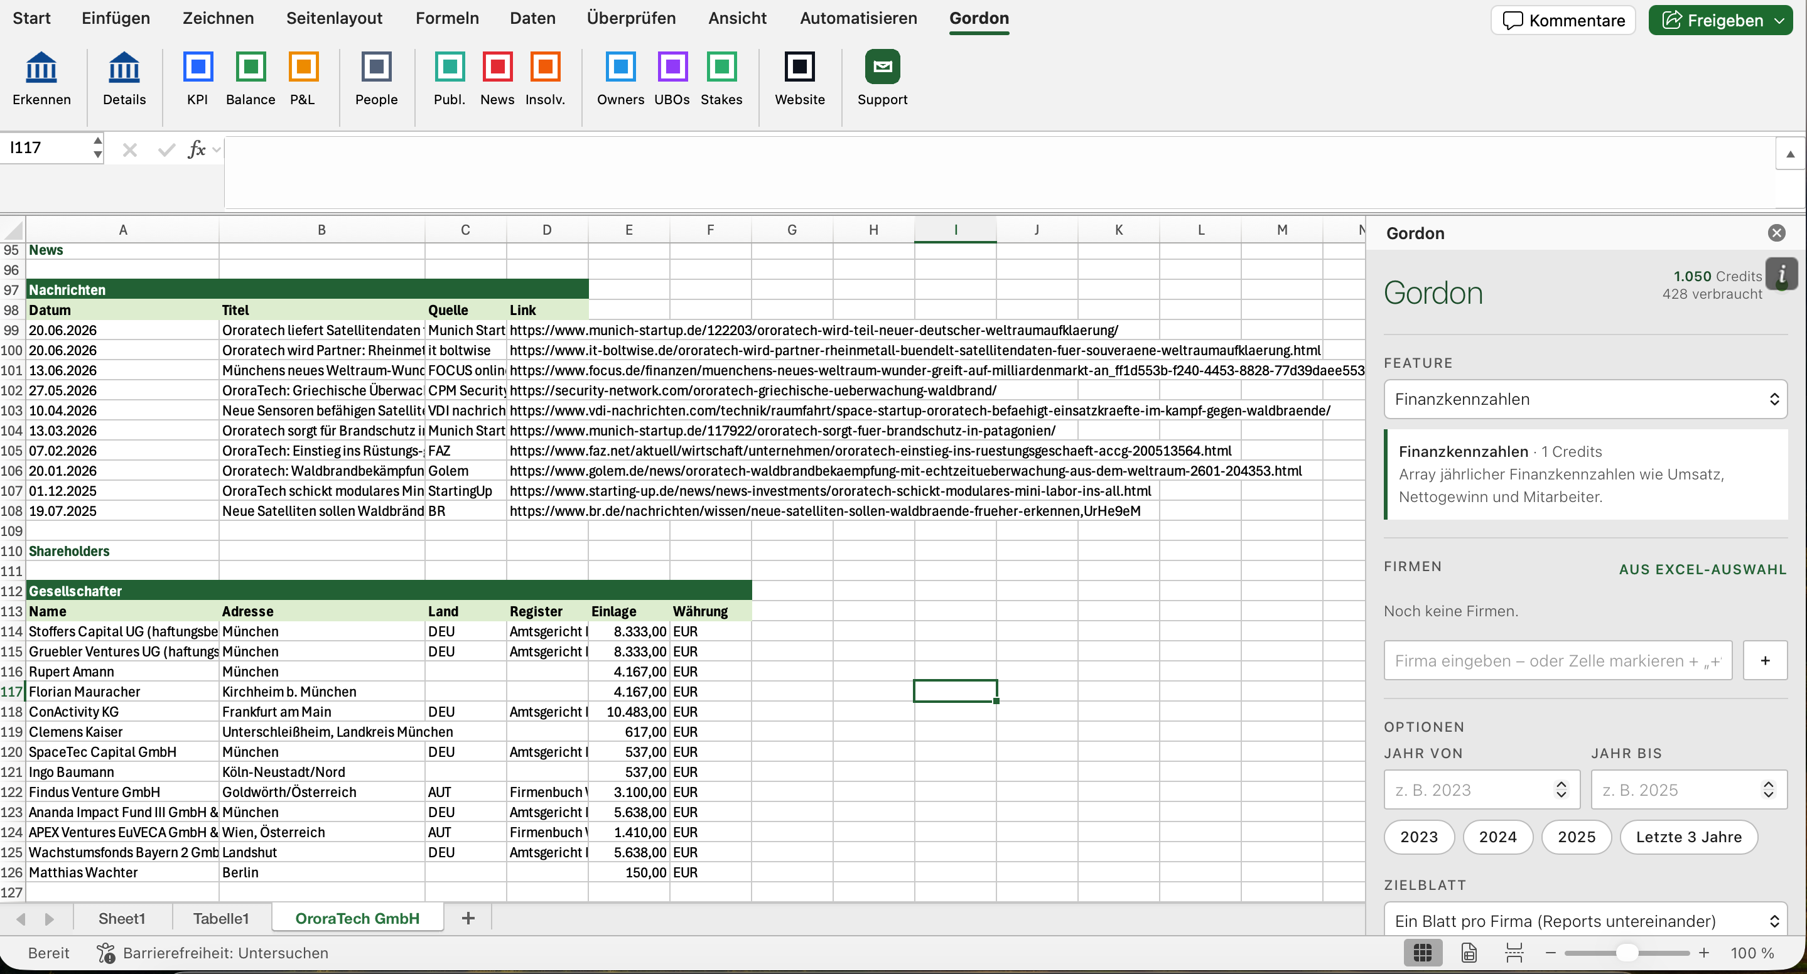
Task: Click the Aus Excel-Auswahl link
Action: [x=1703, y=569]
